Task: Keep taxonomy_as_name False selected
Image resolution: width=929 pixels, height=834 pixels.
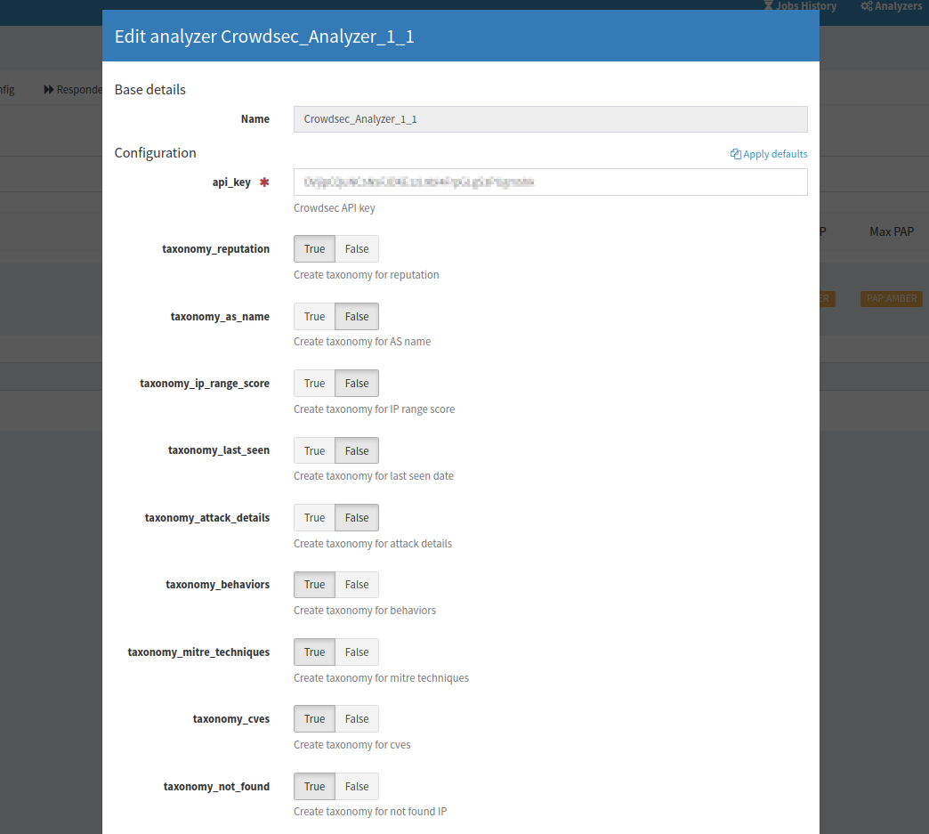Action: tap(357, 317)
